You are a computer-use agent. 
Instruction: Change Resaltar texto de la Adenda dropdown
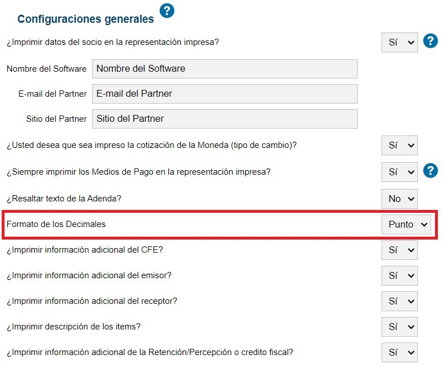click(x=399, y=199)
